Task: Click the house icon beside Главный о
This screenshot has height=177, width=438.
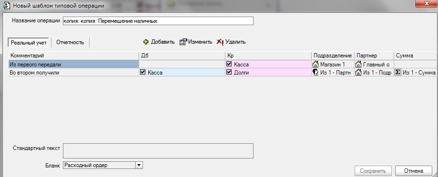Action: [x=358, y=64]
